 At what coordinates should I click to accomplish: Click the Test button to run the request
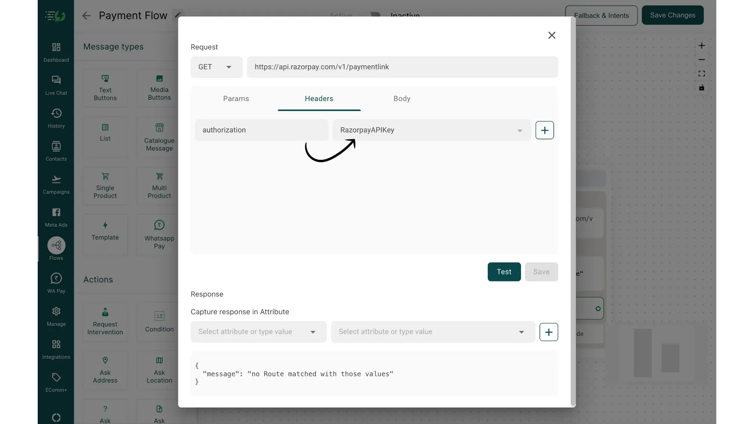[x=504, y=272]
